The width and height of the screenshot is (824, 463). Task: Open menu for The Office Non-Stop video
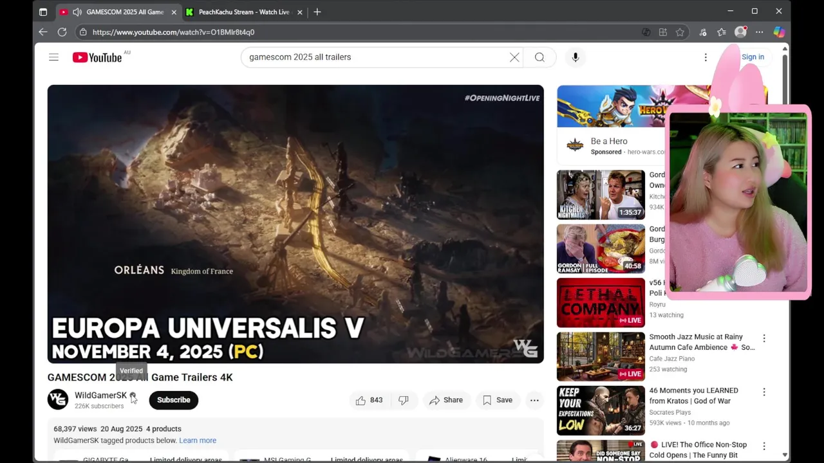(764, 446)
